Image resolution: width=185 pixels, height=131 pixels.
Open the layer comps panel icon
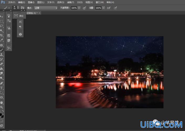pos(9,36)
